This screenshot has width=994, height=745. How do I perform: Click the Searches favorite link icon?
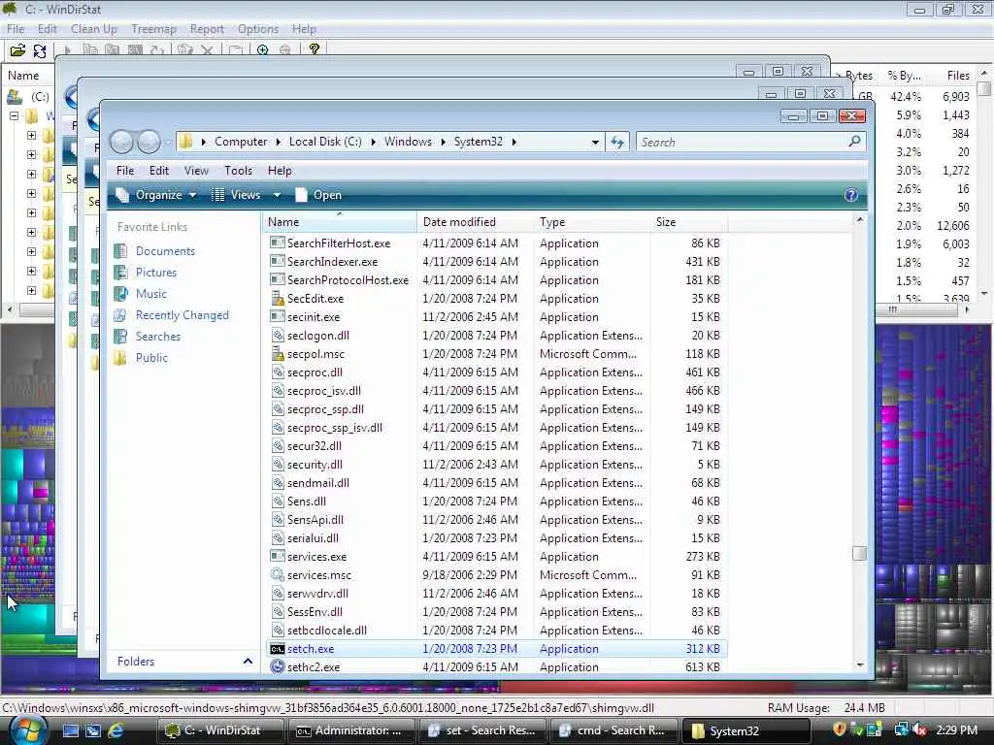(x=120, y=337)
